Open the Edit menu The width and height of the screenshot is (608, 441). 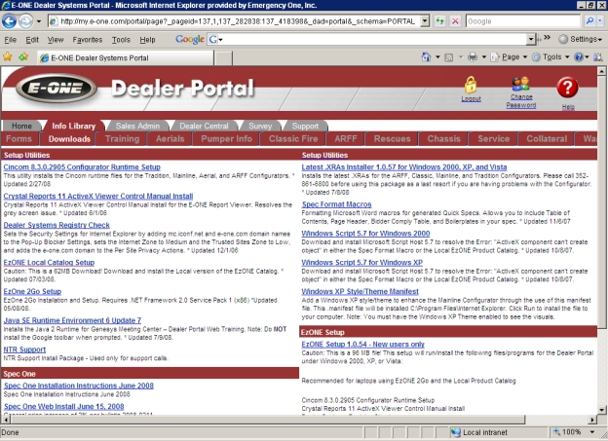point(32,40)
